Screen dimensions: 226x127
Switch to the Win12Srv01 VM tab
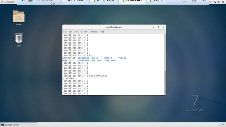click(104, 1)
